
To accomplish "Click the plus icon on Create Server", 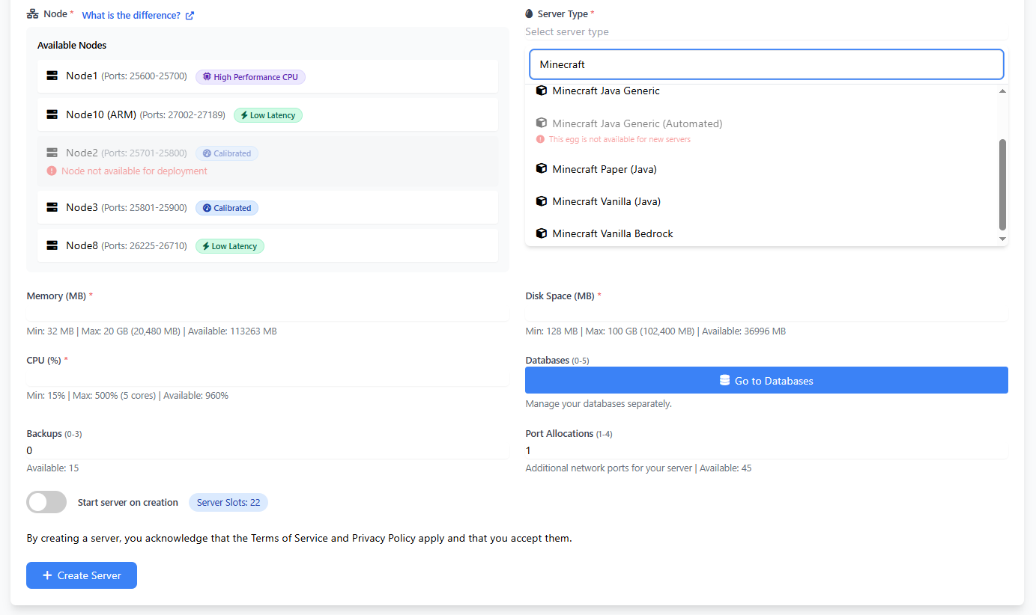I will [x=47, y=575].
